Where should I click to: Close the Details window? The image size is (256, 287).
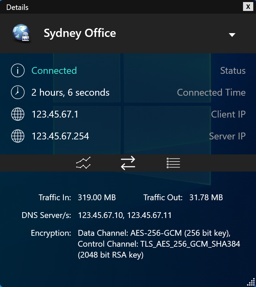247,6
